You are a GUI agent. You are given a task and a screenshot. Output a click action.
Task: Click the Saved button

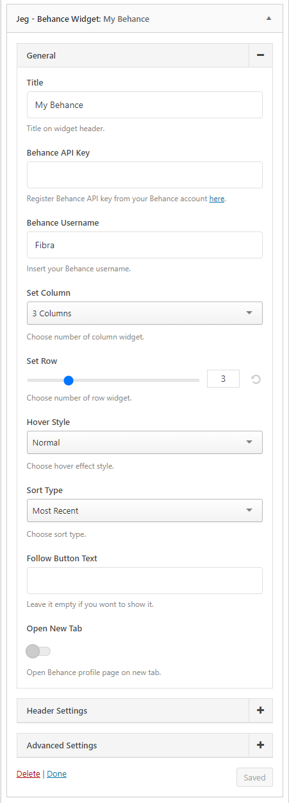254,777
